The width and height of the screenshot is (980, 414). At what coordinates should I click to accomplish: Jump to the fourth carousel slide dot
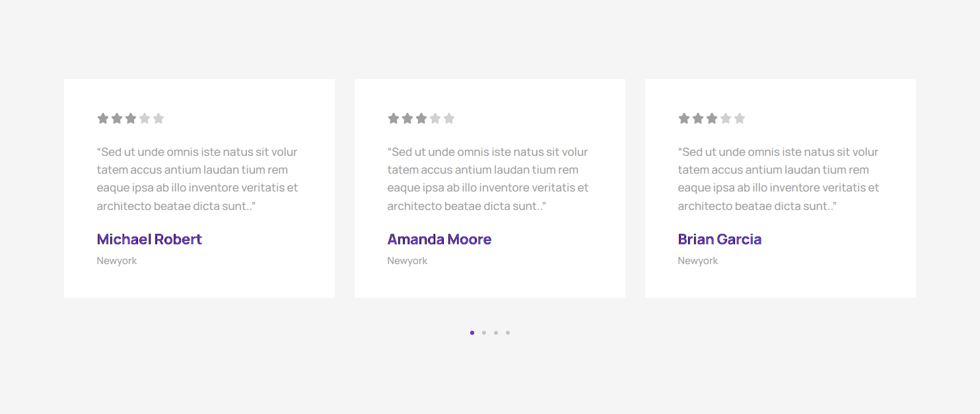[508, 333]
